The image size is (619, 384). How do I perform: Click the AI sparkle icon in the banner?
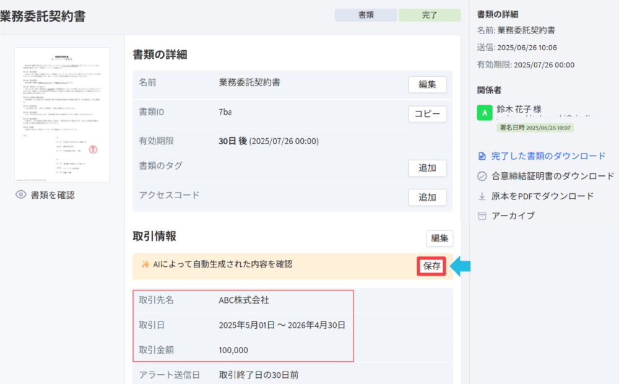pyautogui.click(x=145, y=264)
